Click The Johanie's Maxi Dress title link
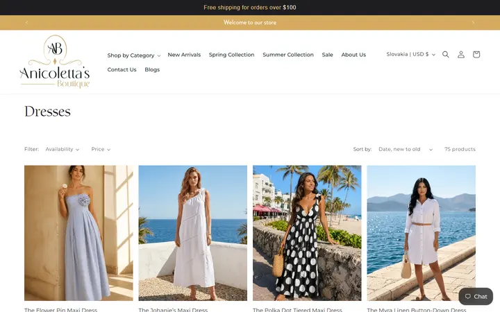 173,309
